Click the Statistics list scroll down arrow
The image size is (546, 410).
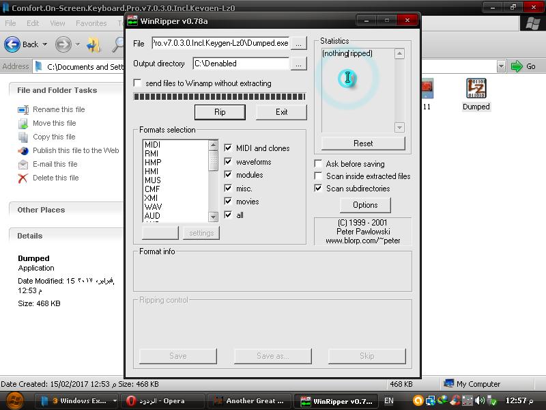tap(399, 128)
